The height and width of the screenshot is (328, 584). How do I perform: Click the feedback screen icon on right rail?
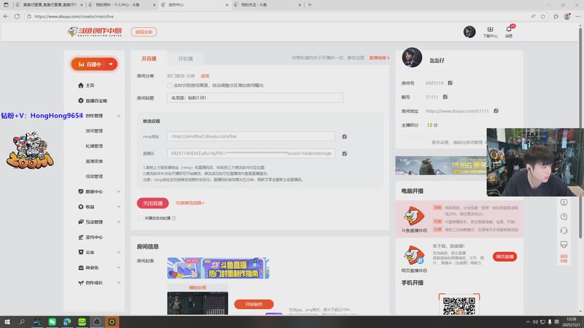[x=564, y=244]
